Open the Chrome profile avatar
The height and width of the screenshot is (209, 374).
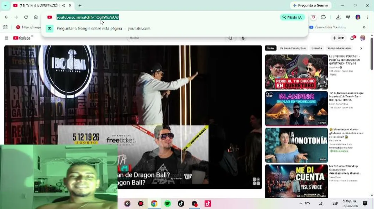coord(358,17)
